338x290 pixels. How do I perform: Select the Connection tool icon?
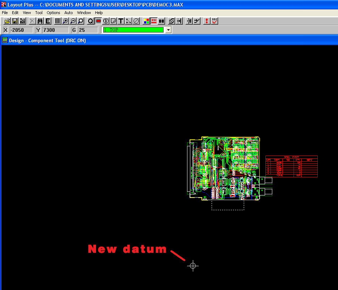129,21
